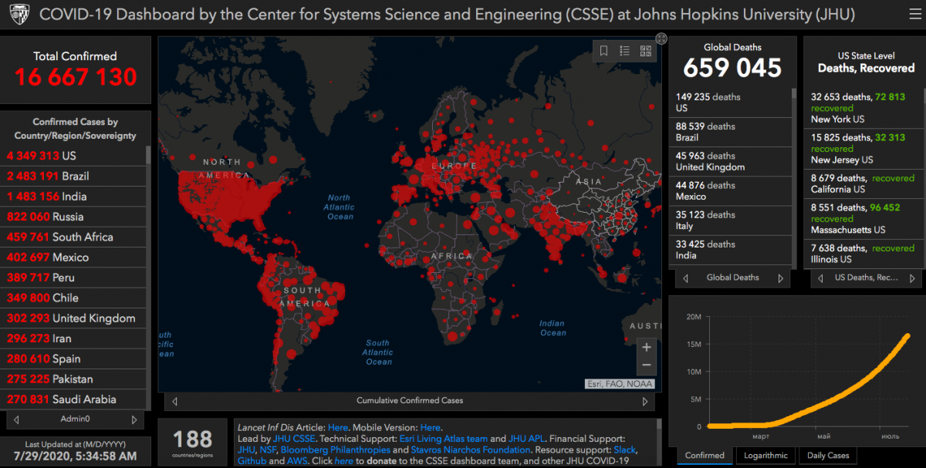
Task: Click the donate 'here' link
Action: click(x=343, y=461)
